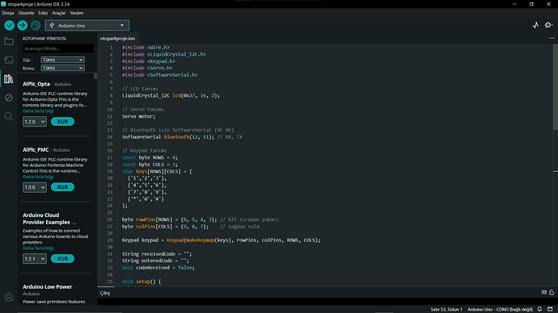Open the Düzenle menu

tap(27, 13)
